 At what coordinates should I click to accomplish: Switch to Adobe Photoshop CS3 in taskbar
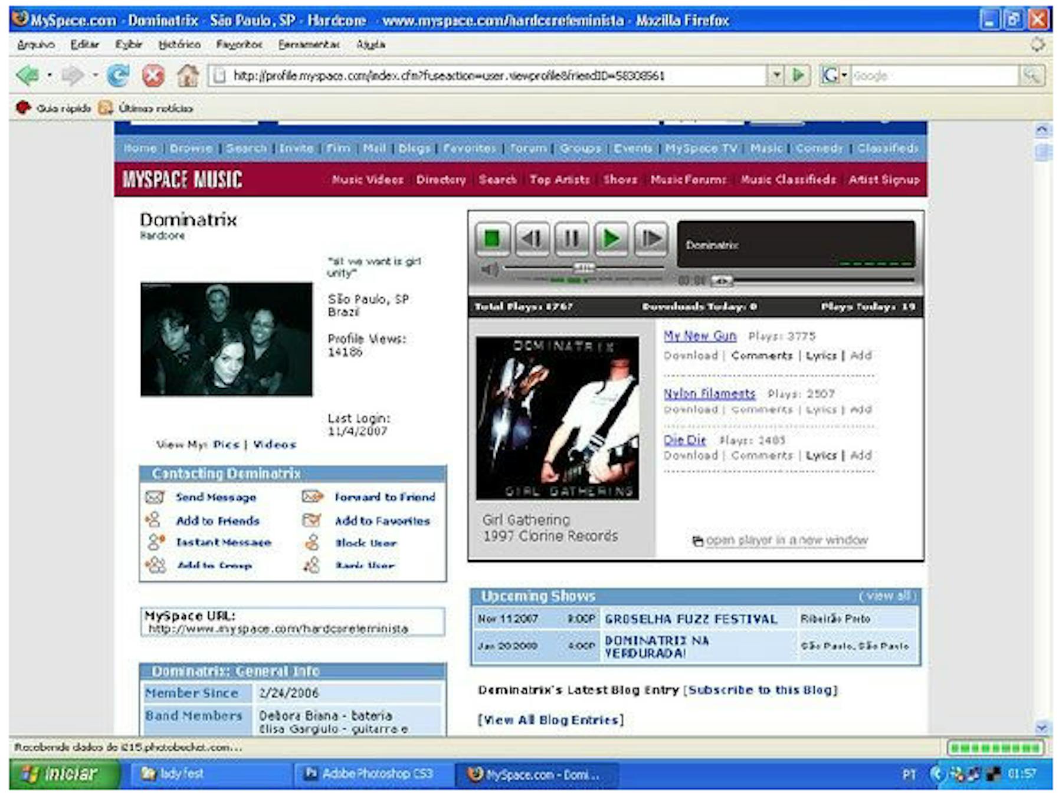369,774
